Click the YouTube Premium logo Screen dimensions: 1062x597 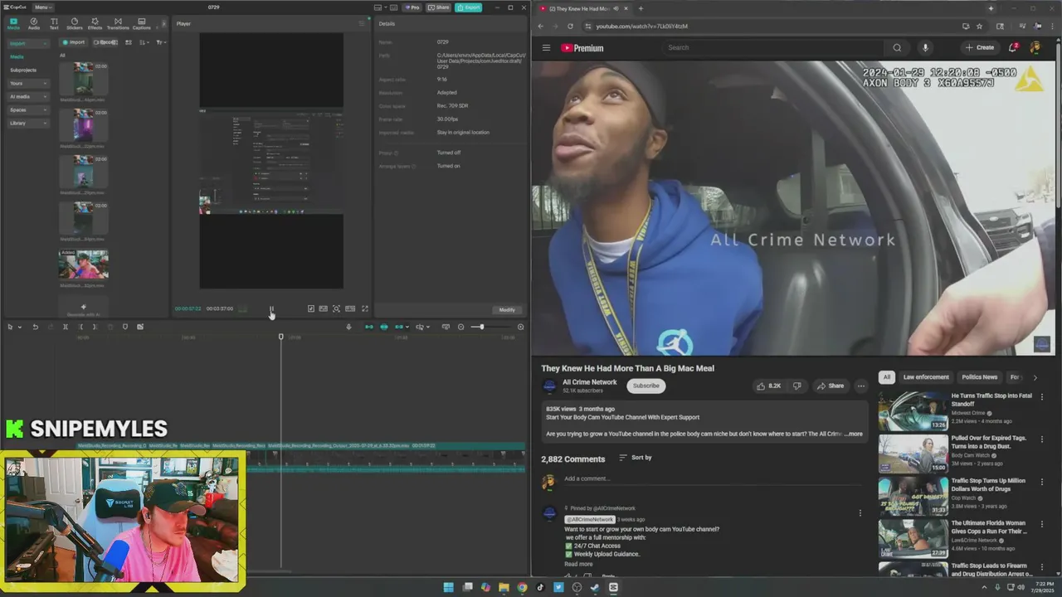582,48
